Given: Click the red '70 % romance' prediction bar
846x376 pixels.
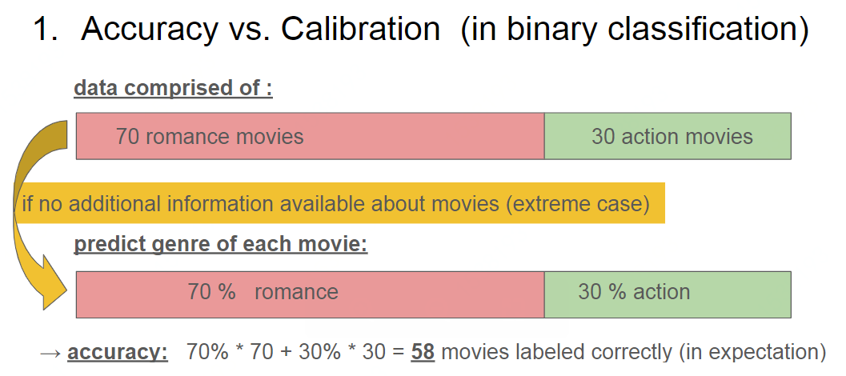Looking at the screenshot, I should coord(310,294).
